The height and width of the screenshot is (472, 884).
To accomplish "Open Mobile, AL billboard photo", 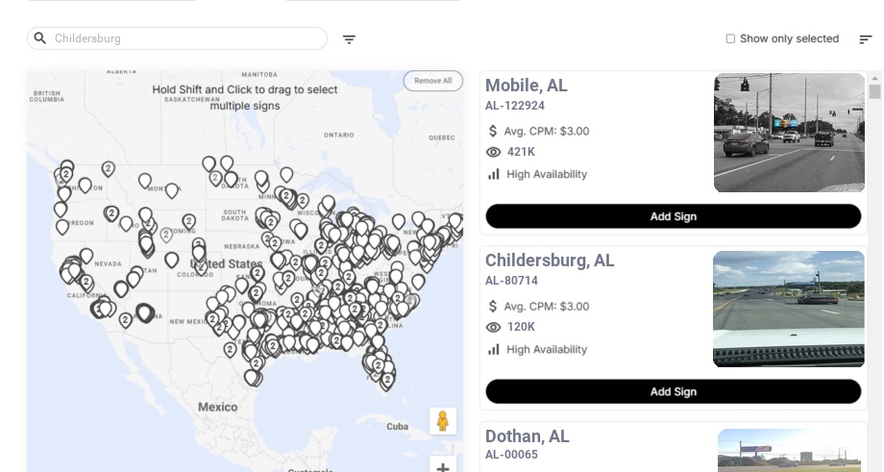I will tap(789, 133).
